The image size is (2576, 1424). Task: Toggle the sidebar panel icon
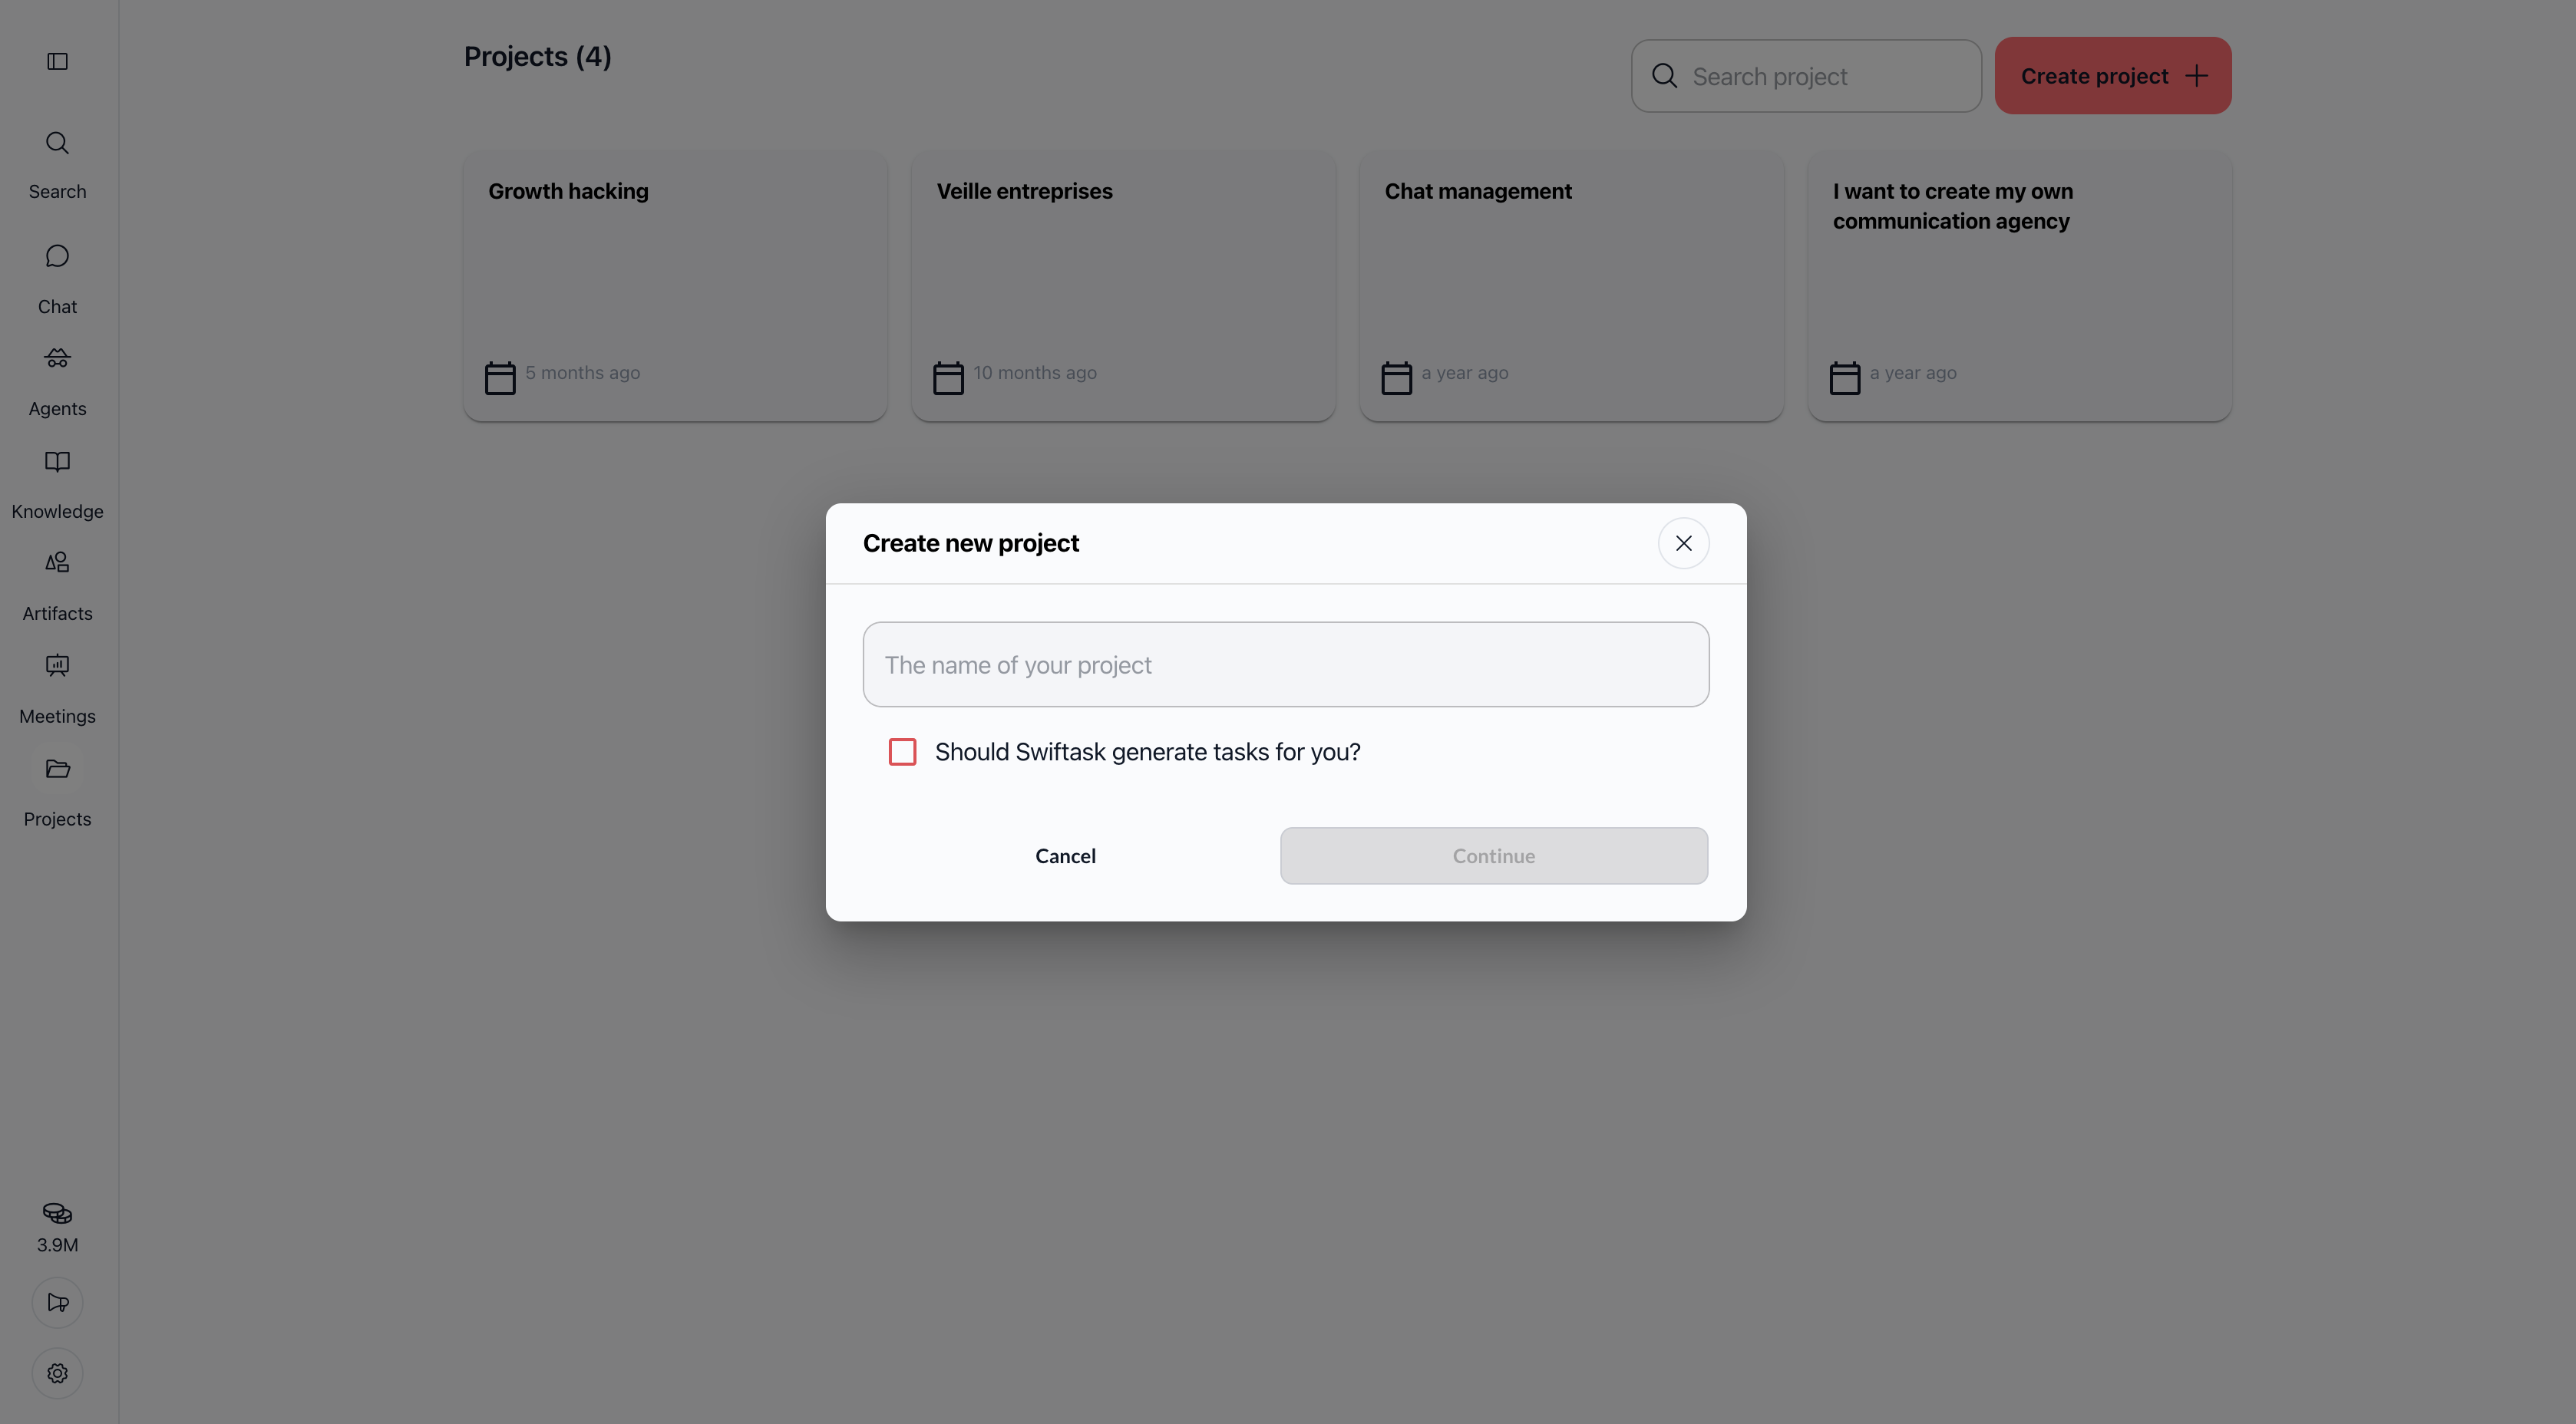(57, 62)
